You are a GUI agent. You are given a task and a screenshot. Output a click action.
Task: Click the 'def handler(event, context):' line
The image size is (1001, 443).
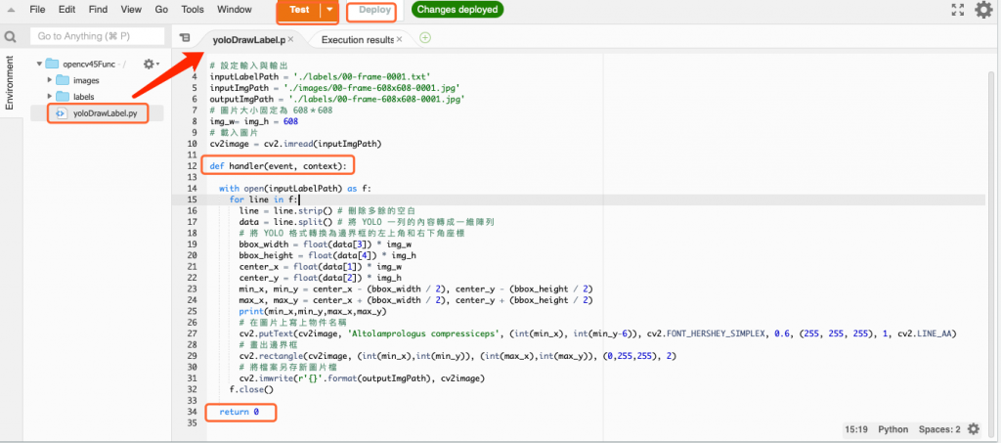coord(279,166)
